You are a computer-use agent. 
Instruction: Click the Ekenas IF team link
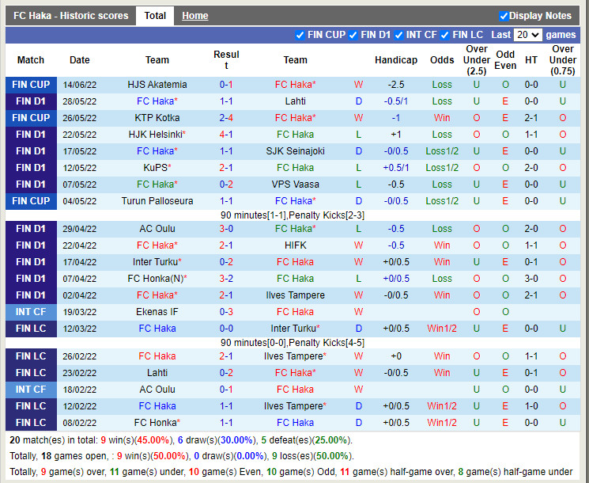click(157, 312)
